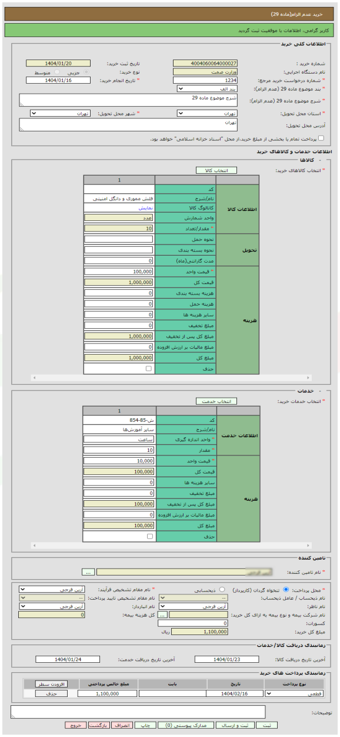Click the goods هزینه حمل field
The height and width of the screenshot is (737, 340).
(x=119, y=304)
